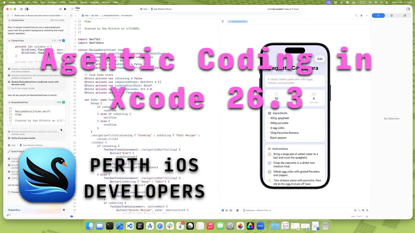
Task: Open the editor options review icon
Action: click(356, 16)
